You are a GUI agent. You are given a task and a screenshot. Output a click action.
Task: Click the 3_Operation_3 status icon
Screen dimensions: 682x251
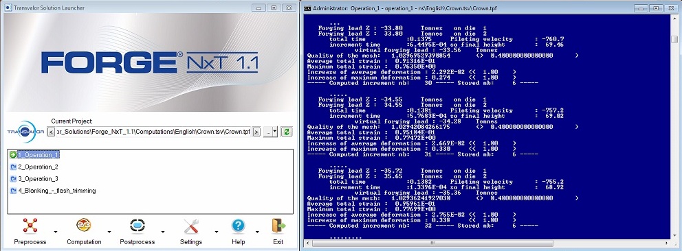click(x=13, y=178)
